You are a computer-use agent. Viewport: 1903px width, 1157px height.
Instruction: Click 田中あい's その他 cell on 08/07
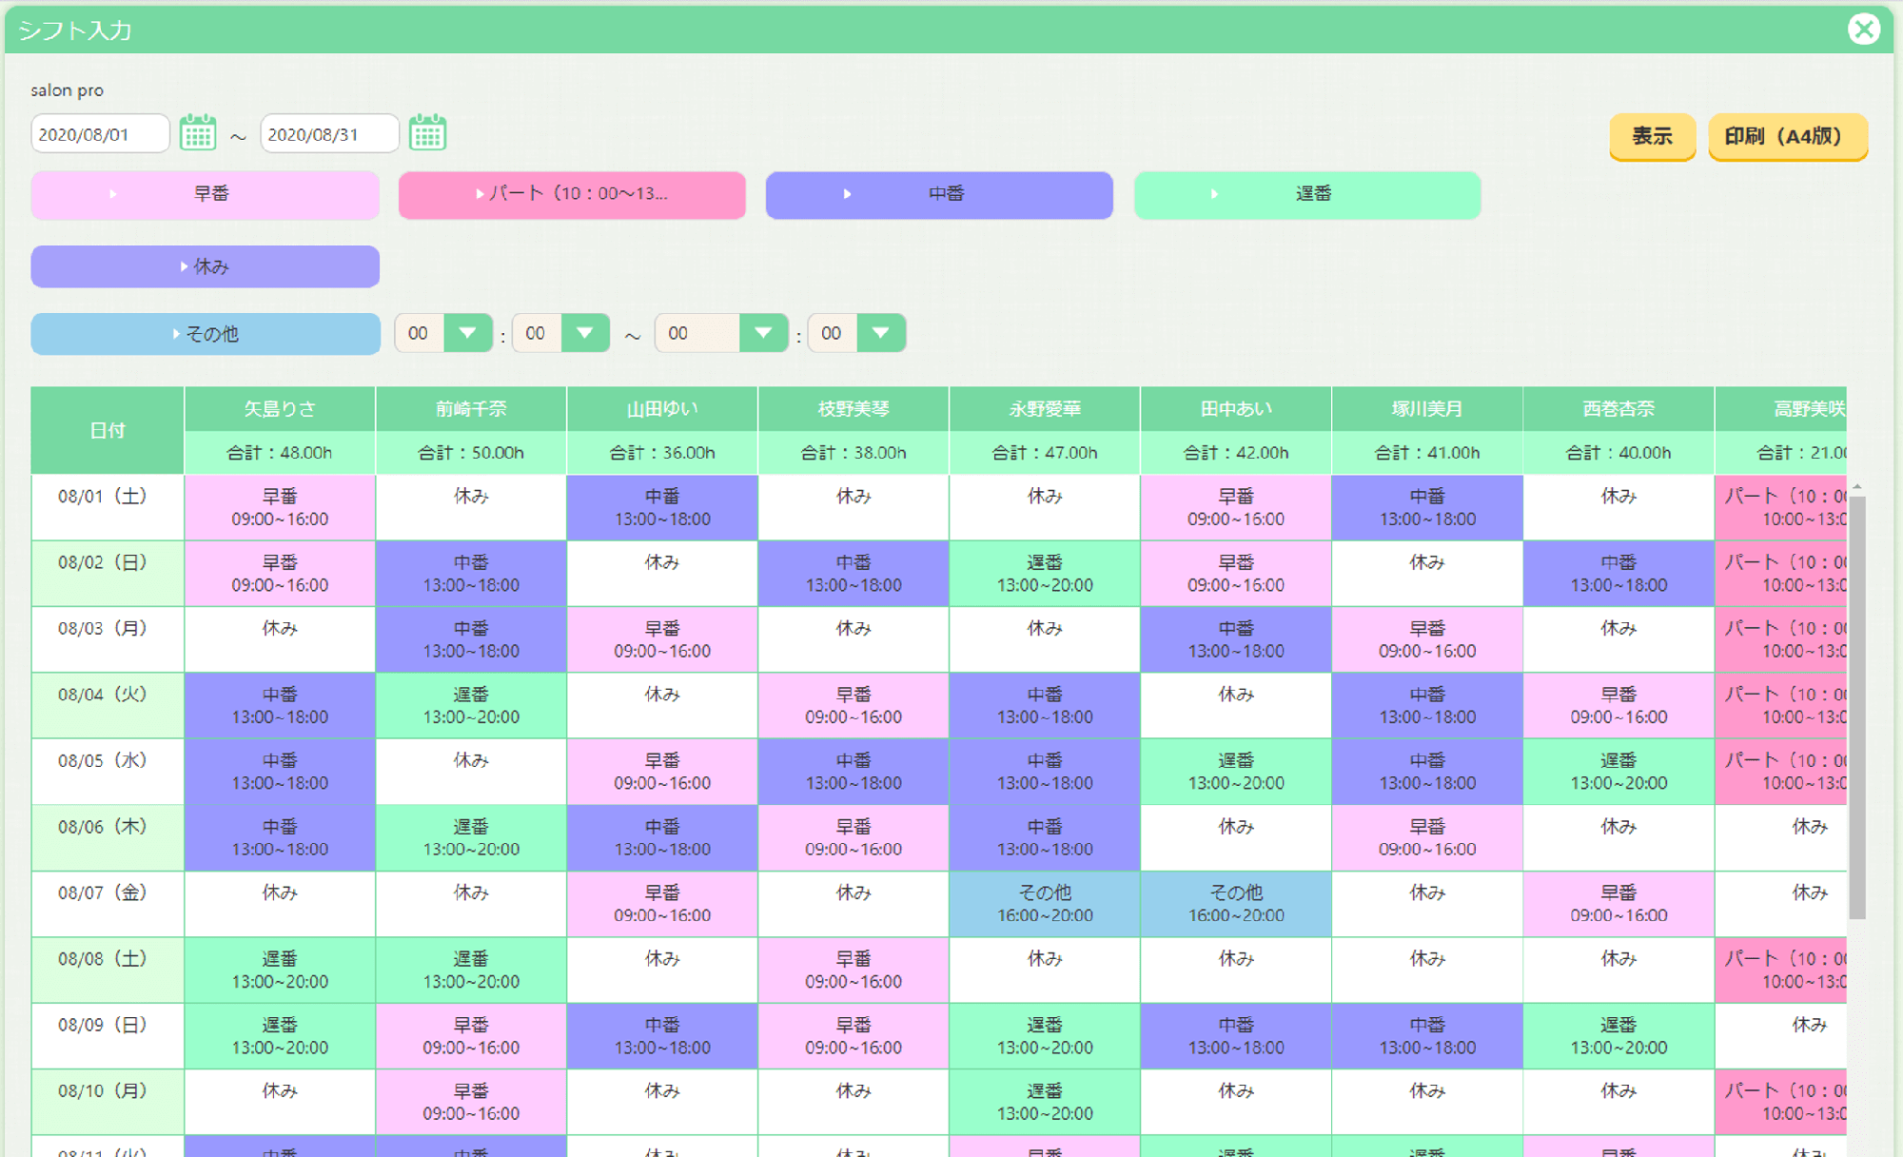coord(1236,904)
